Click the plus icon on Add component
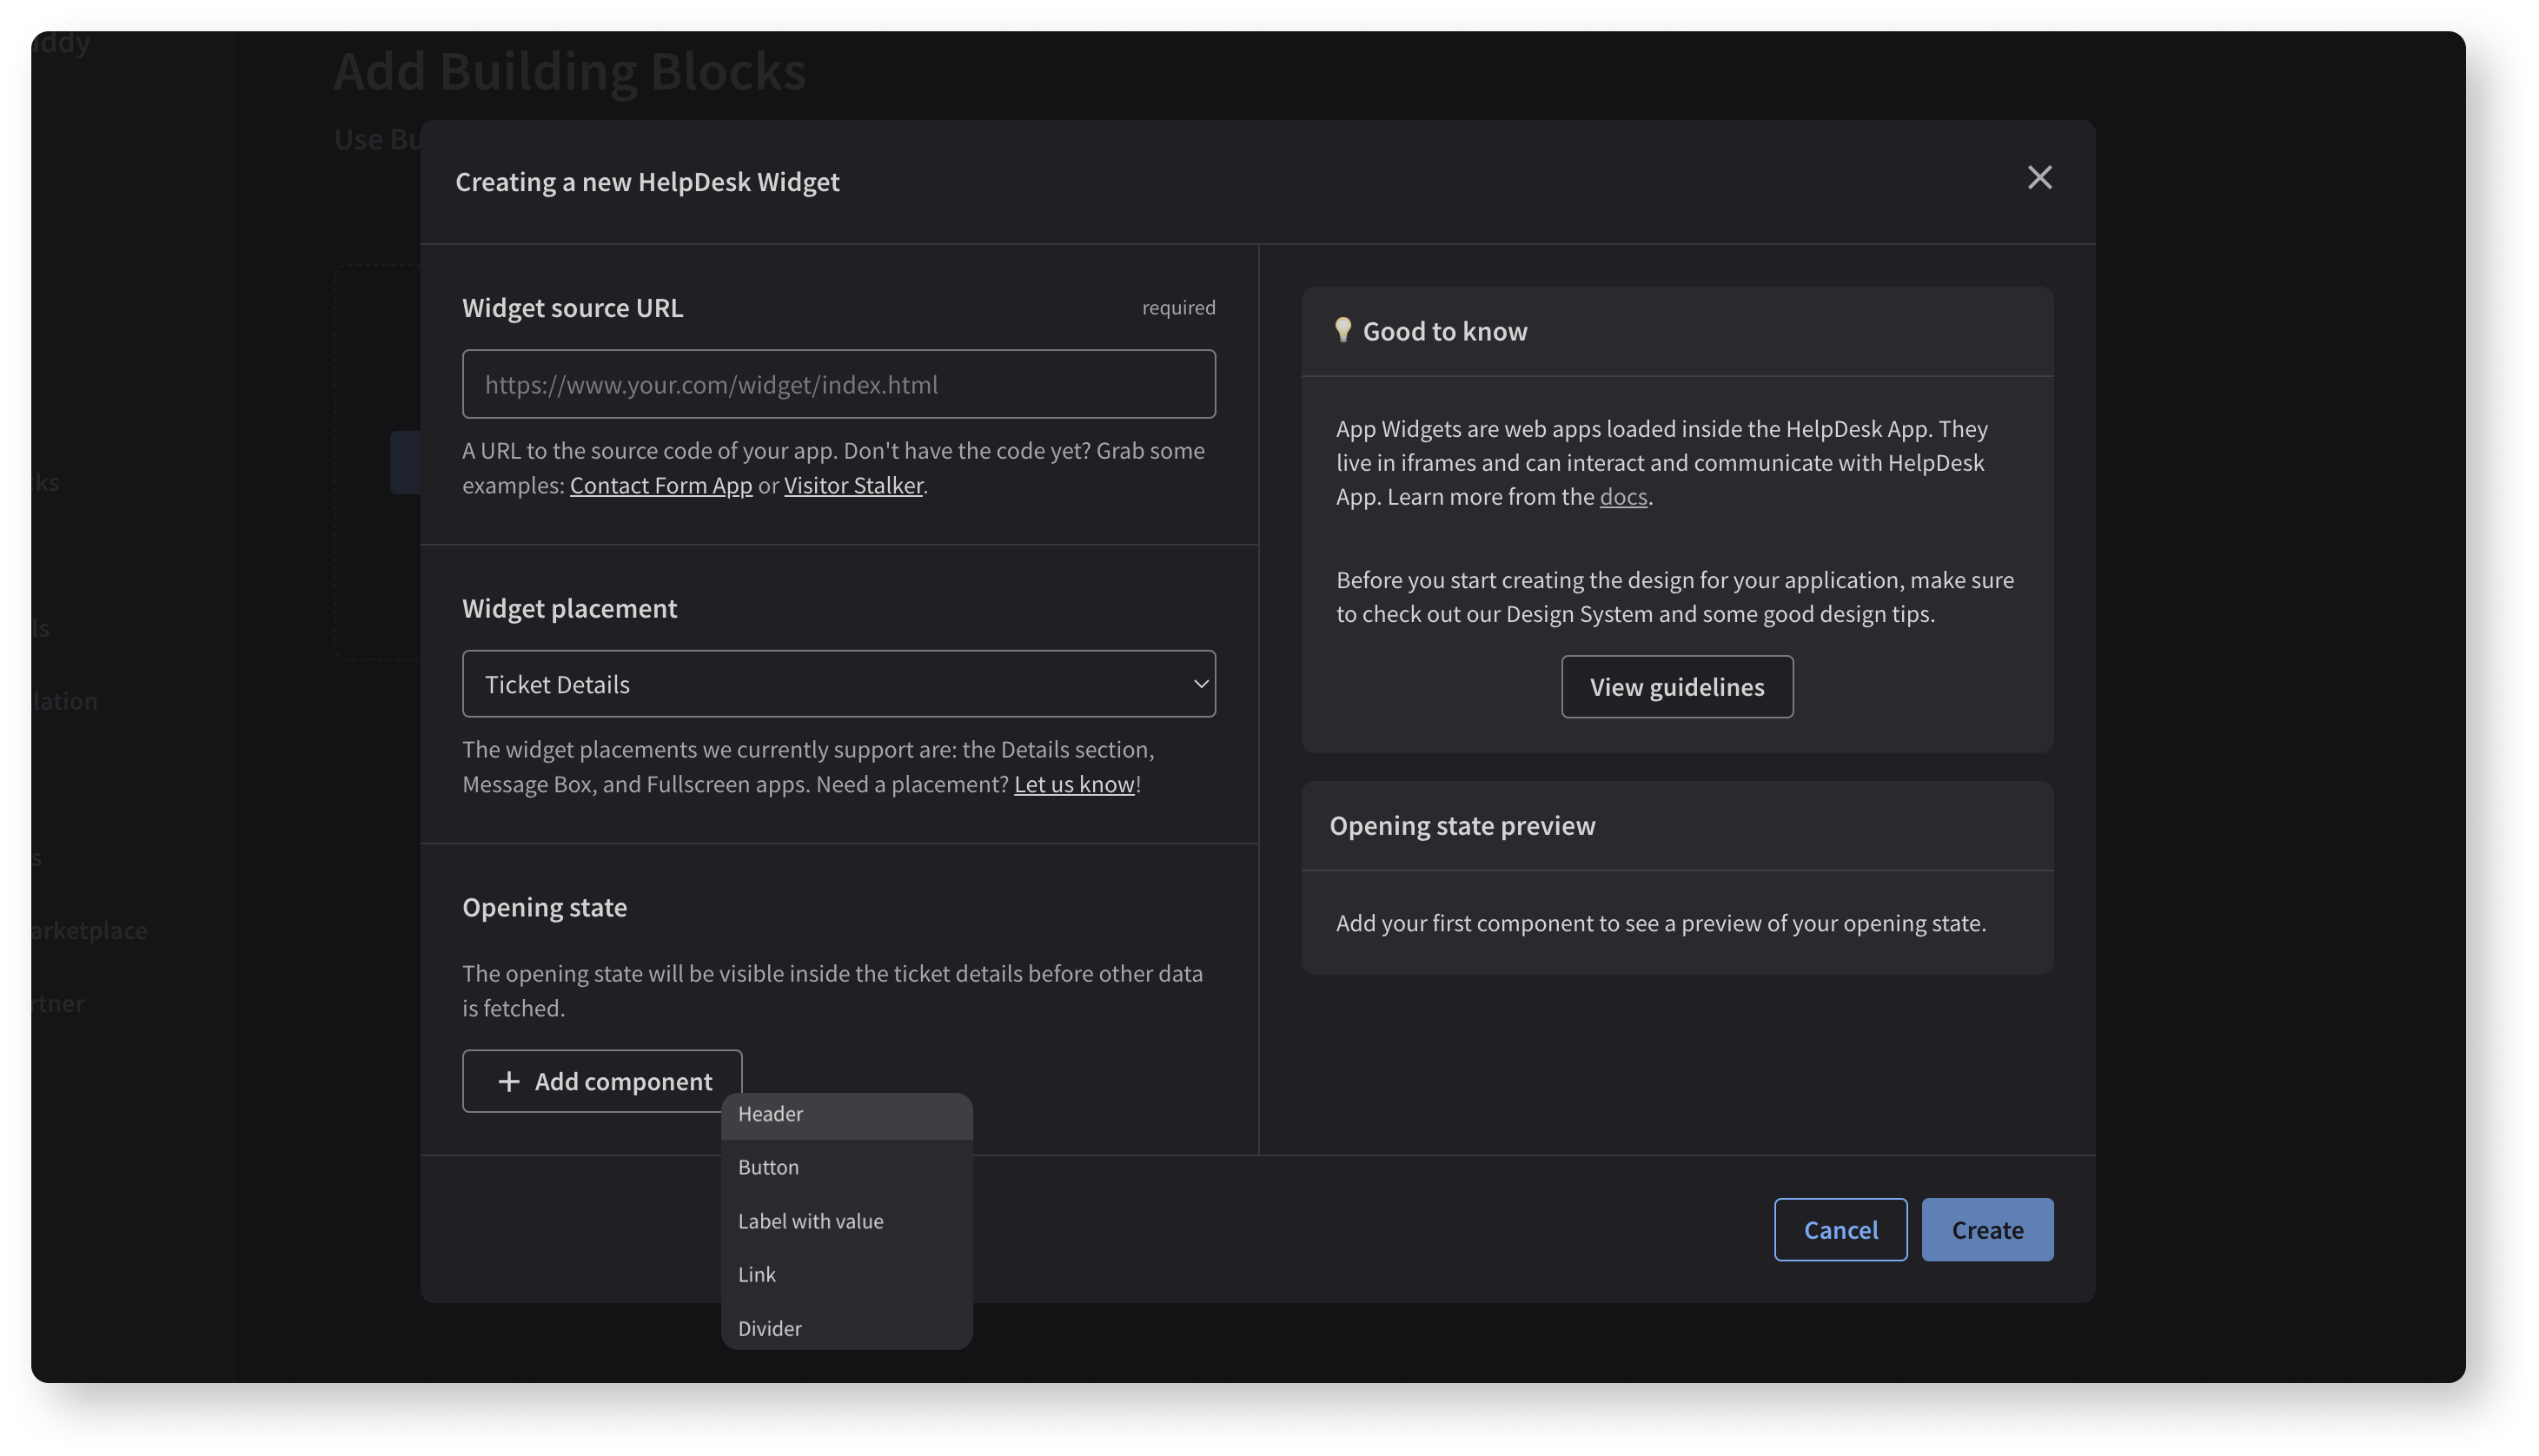Screen dimensions: 2539x1456 [x=509, y=1081]
